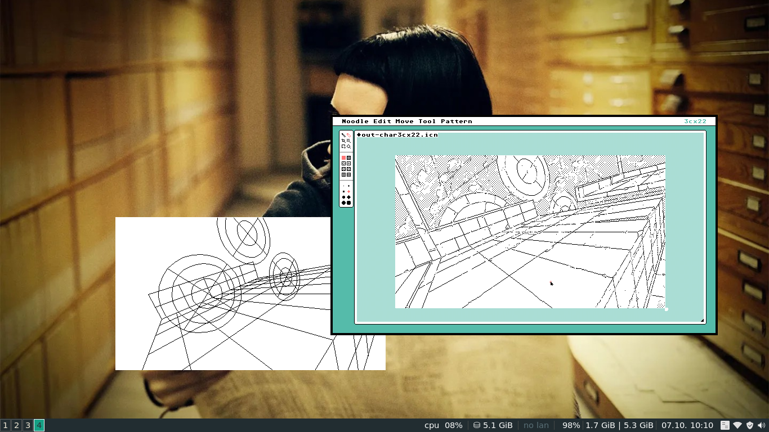Open the Tool menu
The width and height of the screenshot is (769, 432).
[x=427, y=121]
